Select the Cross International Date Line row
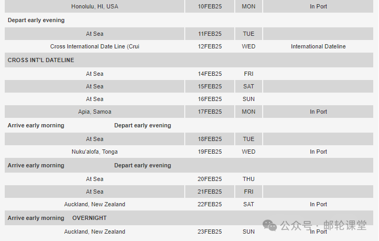Image resolution: width=379 pixels, height=241 pixels. click(x=95, y=46)
